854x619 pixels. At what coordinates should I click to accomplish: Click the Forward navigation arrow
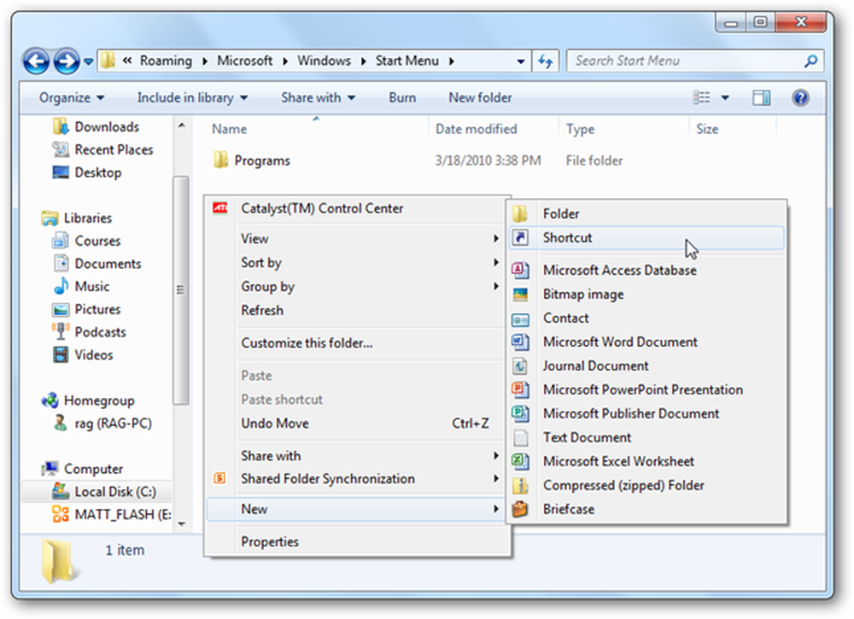(67, 61)
